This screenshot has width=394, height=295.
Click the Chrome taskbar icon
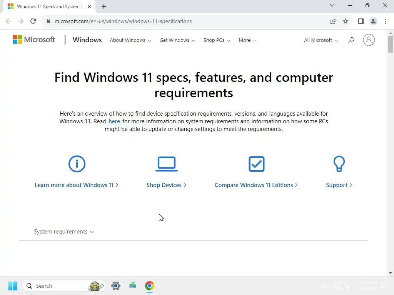(150, 286)
